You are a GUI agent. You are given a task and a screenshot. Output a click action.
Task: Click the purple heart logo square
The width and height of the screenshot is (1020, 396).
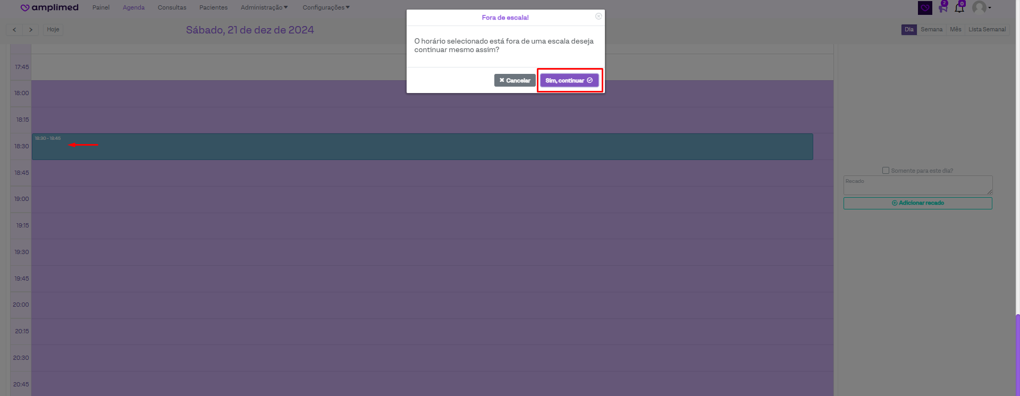925,8
